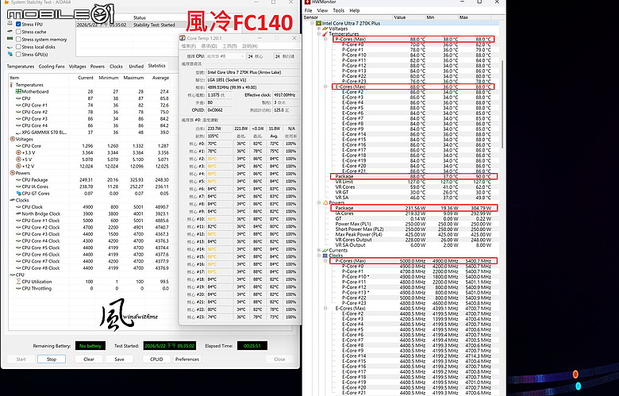Enable the Stress system memory checkbox
Screen dimensions: 619x396
pos(18,40)
